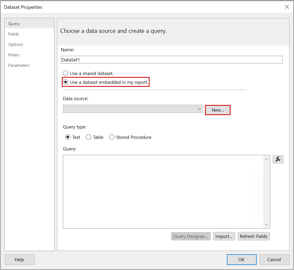Expand the Data source dropdown
The width and height of the screenshot is (294, 270).
tap(199, 109)
